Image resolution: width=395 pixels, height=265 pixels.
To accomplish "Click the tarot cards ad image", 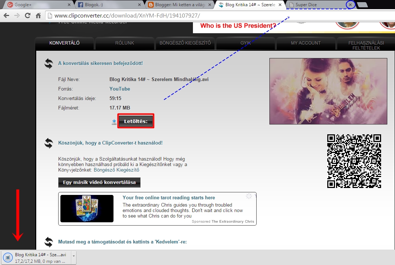I will point(87,208).
